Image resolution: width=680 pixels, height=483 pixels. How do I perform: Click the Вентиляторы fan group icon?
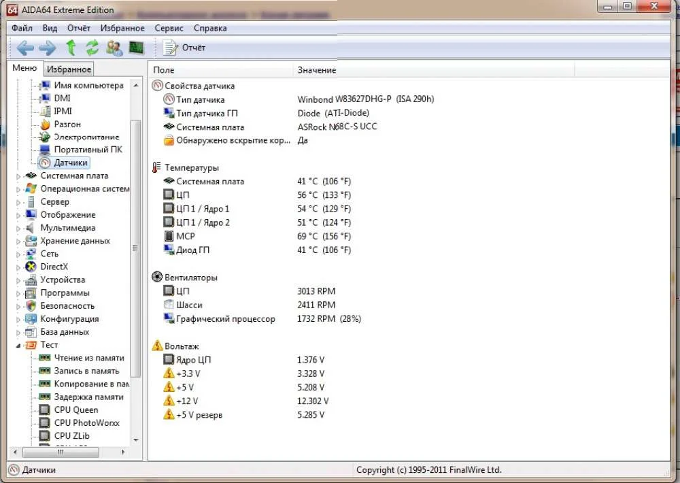tap(157, 277)
